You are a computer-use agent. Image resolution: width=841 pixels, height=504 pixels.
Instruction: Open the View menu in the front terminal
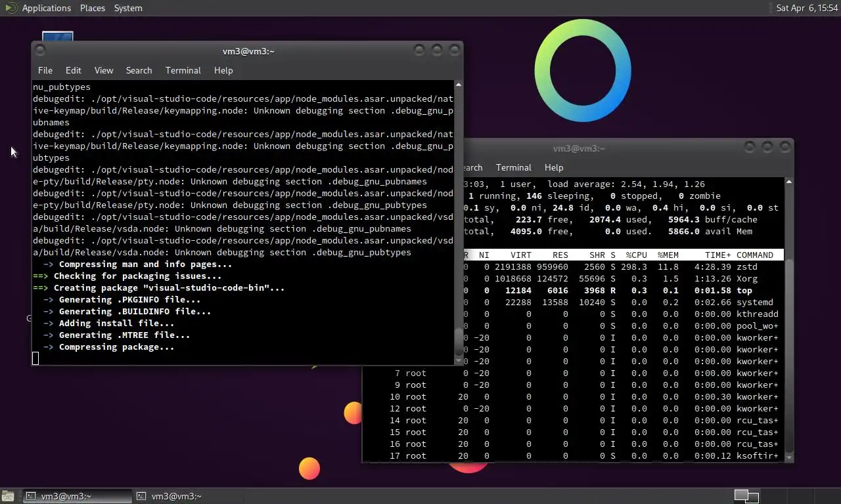point(104,70)
